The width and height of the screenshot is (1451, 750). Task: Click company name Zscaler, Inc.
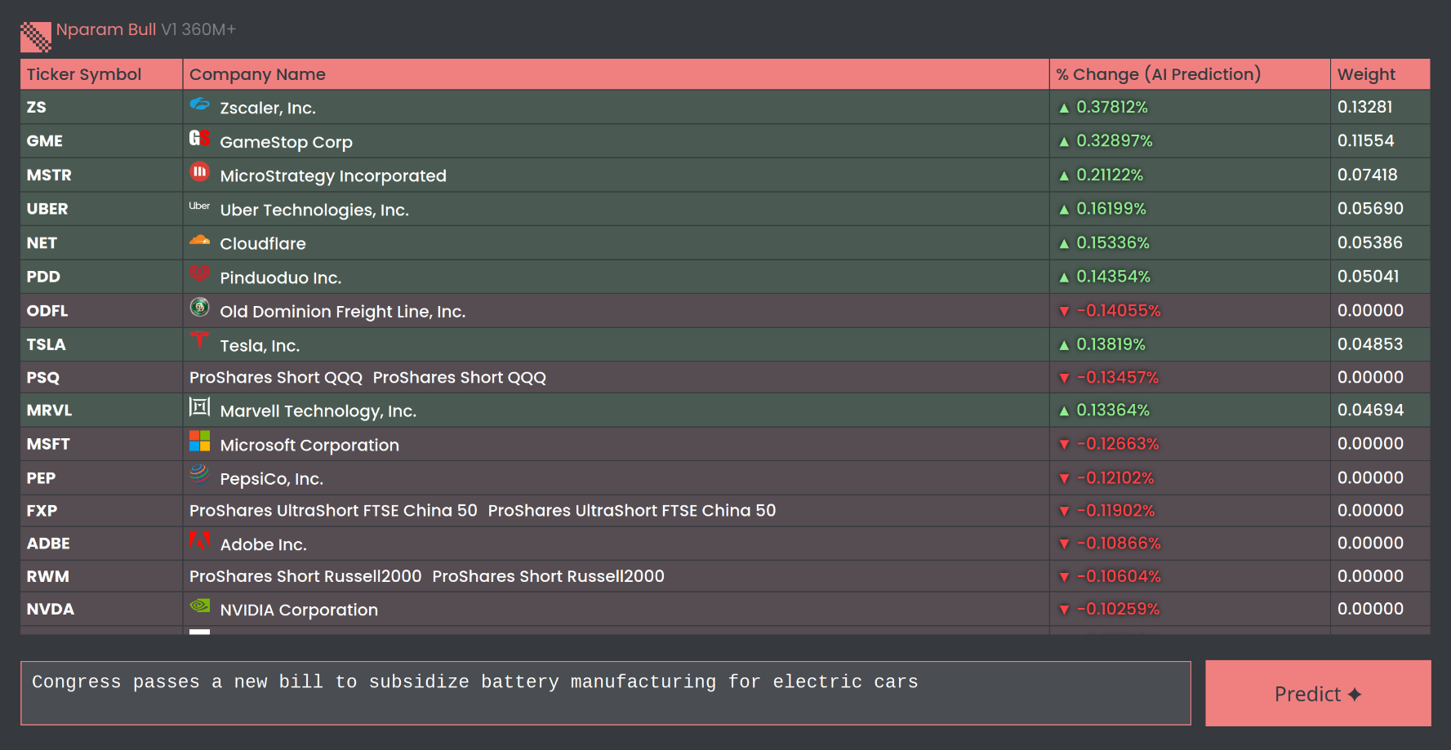[x=268, y=108]
